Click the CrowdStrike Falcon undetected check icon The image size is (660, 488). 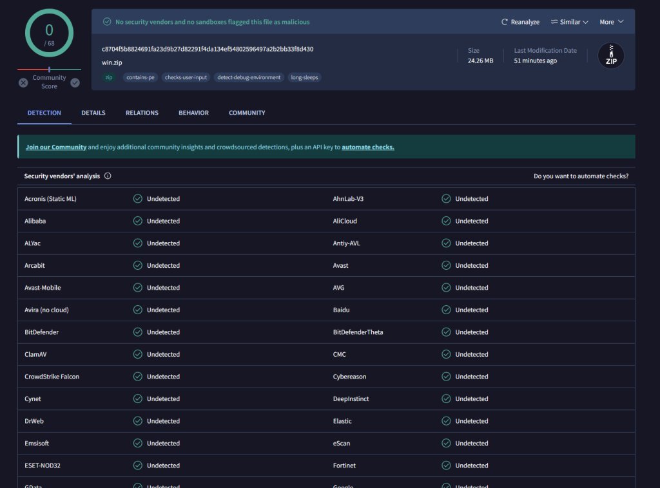point(138,377)
